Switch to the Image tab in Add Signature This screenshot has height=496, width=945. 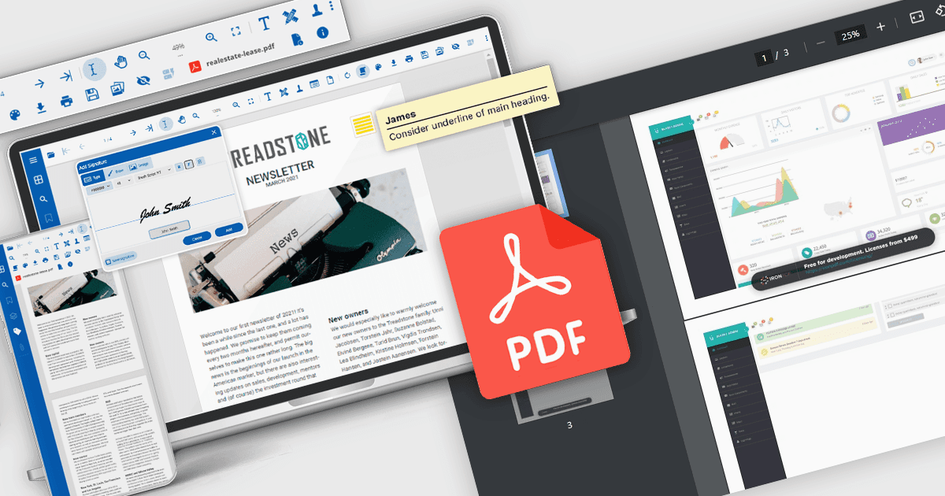click(139, 165)
